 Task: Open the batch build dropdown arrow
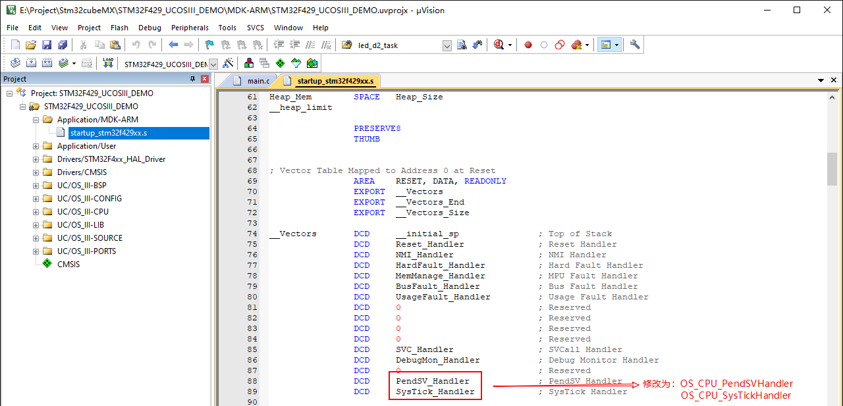tap(74, 64)
